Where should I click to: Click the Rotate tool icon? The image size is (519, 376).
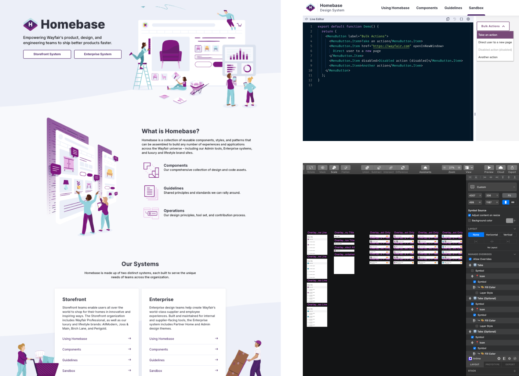point(311,167)
